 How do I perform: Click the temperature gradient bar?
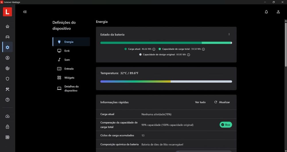(166, 81)
